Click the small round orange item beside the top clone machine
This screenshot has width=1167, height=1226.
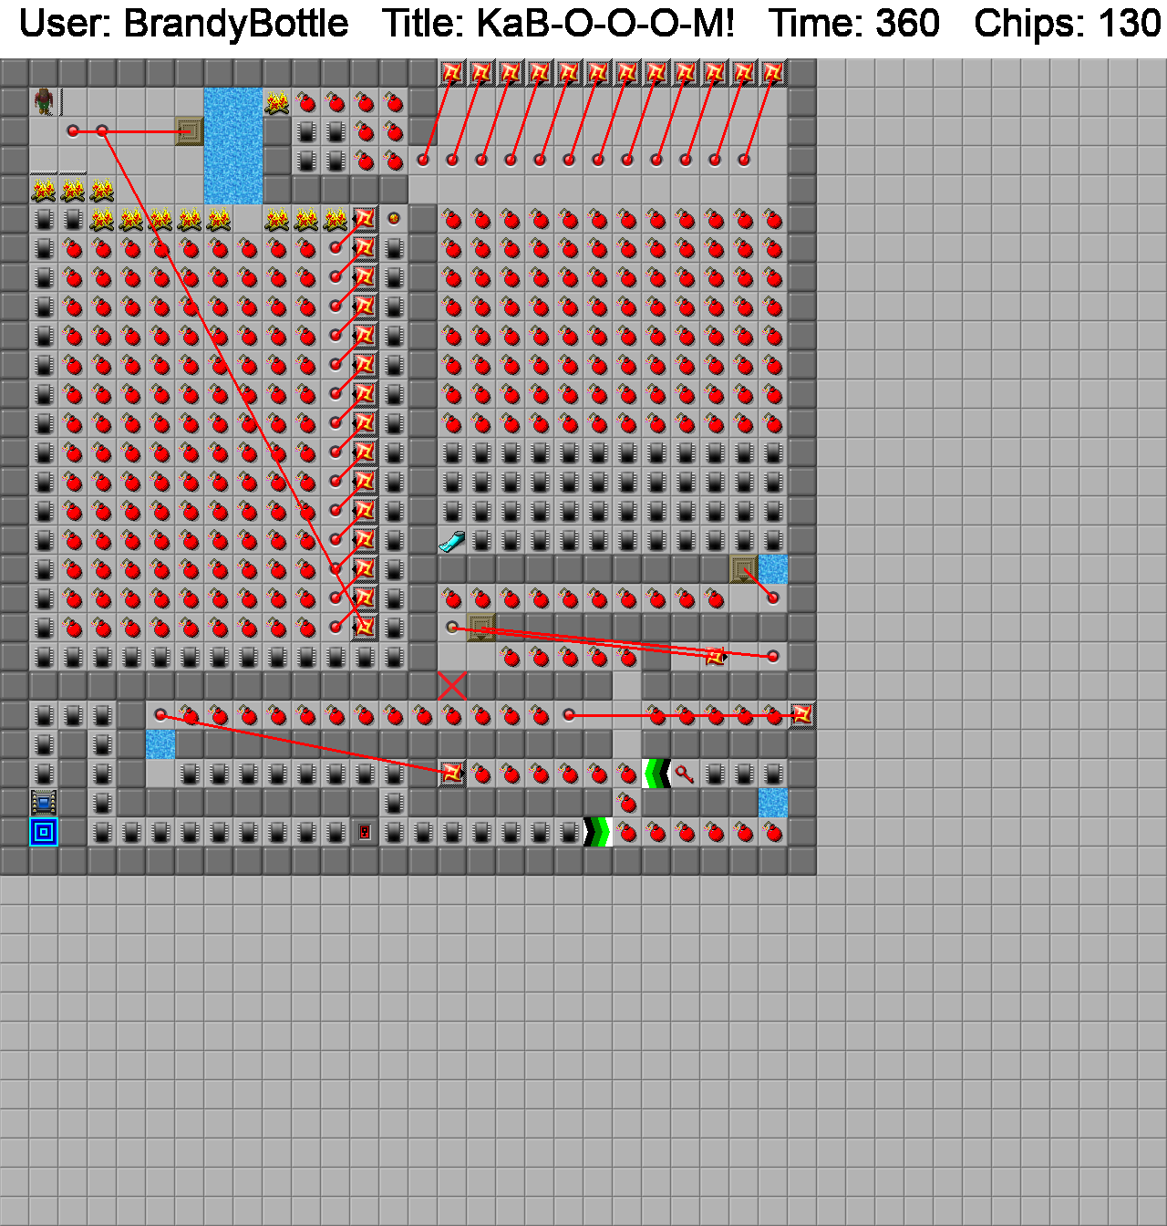(394, 220)
